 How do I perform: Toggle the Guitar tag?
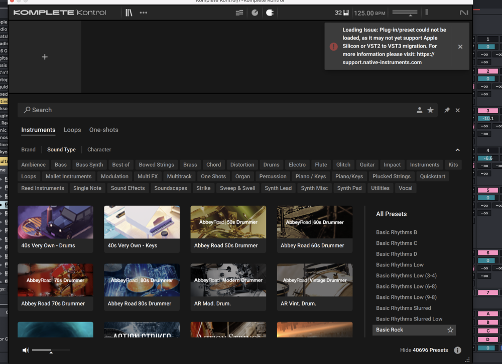click(367, 165)
